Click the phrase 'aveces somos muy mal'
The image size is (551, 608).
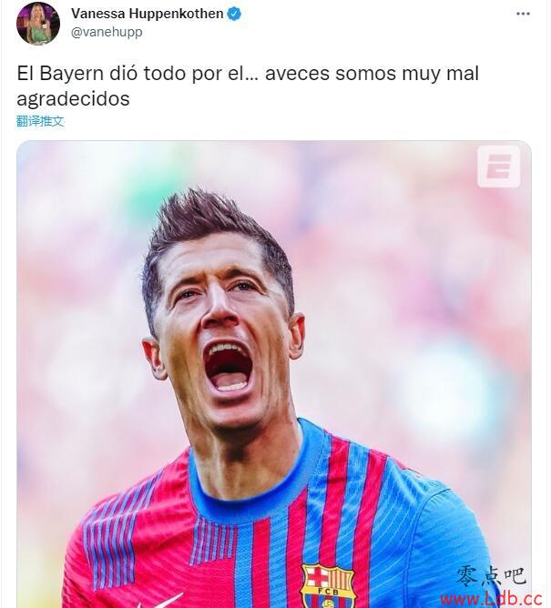(x=372, y=74)
